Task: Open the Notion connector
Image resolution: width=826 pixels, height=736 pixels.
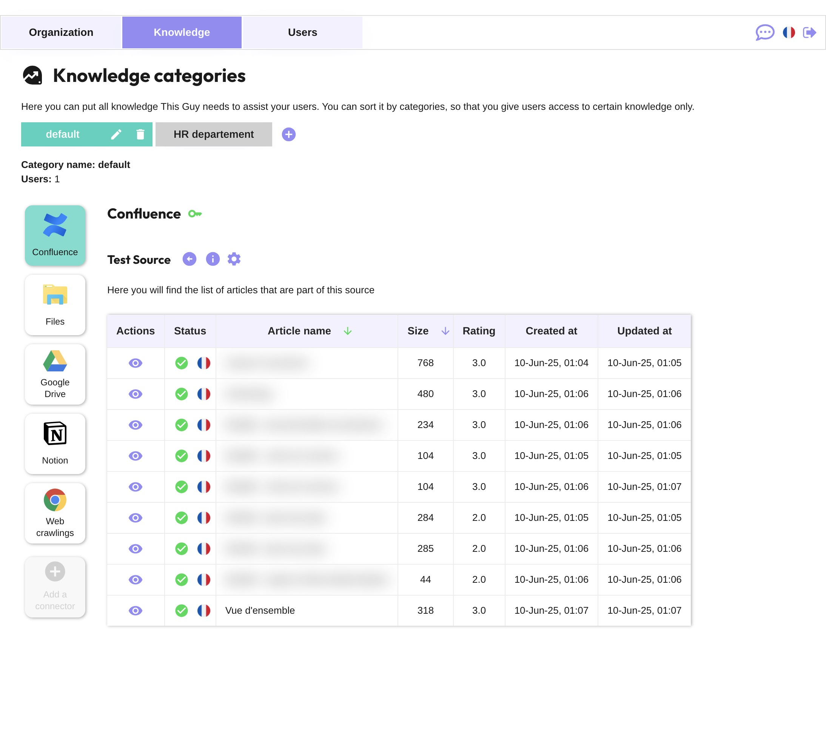Action: pos(55,443)
